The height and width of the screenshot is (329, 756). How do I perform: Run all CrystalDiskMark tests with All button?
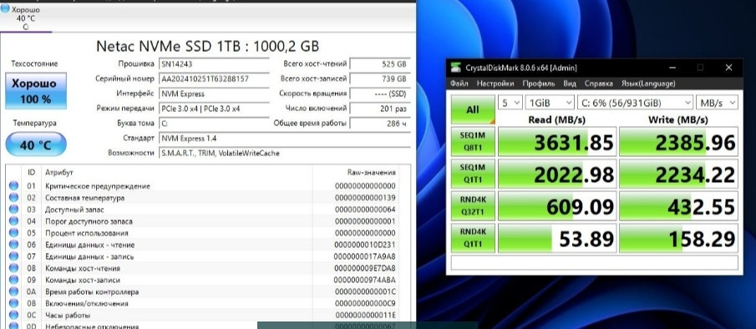[x=473, y=109]
